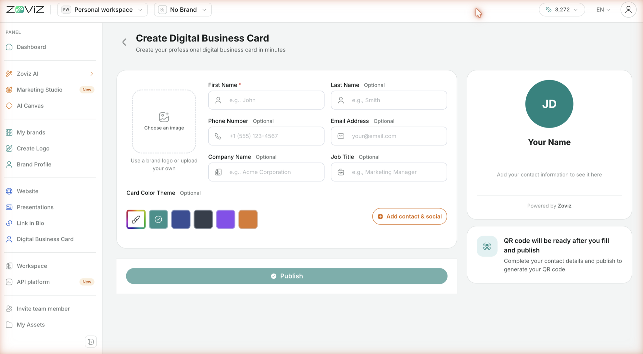Click the Phone Number input field

pyautogui.click(x=266, y=136)
